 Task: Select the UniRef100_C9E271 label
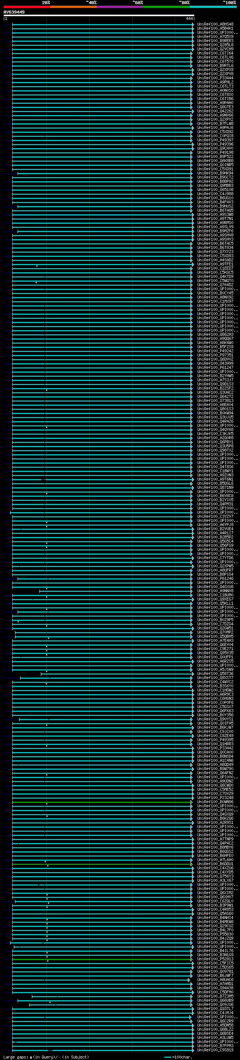coord(215,649)
